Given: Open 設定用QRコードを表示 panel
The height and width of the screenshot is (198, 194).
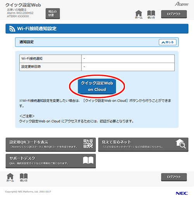Looking at the screenshot, I should coord(51,144).
